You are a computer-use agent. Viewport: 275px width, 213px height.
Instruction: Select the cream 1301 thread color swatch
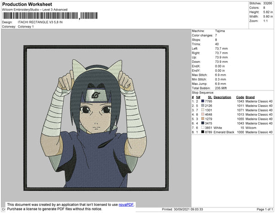point(203,110)
